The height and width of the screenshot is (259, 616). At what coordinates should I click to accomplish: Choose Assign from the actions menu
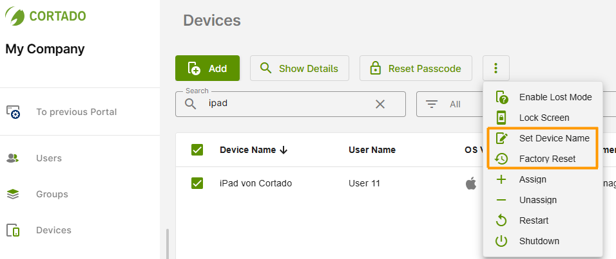coord(532,179)
